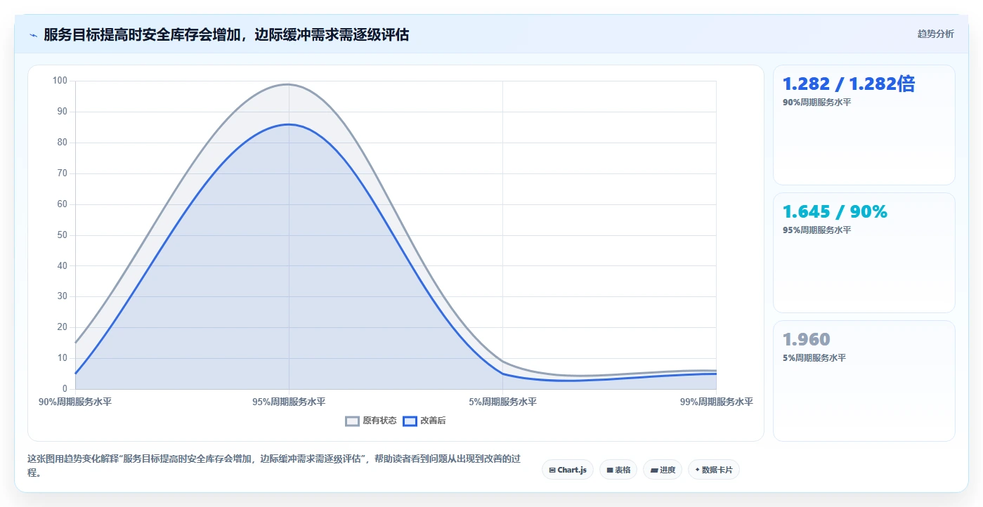
Task: Click 95%周期服务水平 label under the 1.645 card value
Action: tap(816, 230)
